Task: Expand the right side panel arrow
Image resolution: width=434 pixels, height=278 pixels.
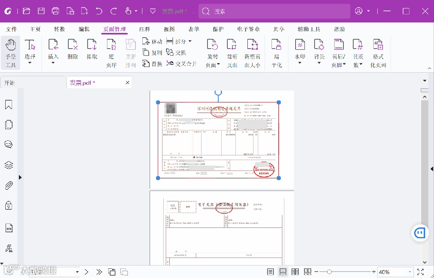Action: [432, 168]
